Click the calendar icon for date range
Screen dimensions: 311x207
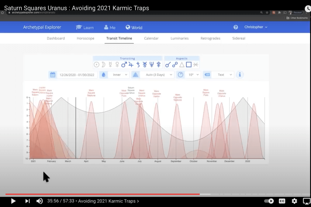coord(53,75)
